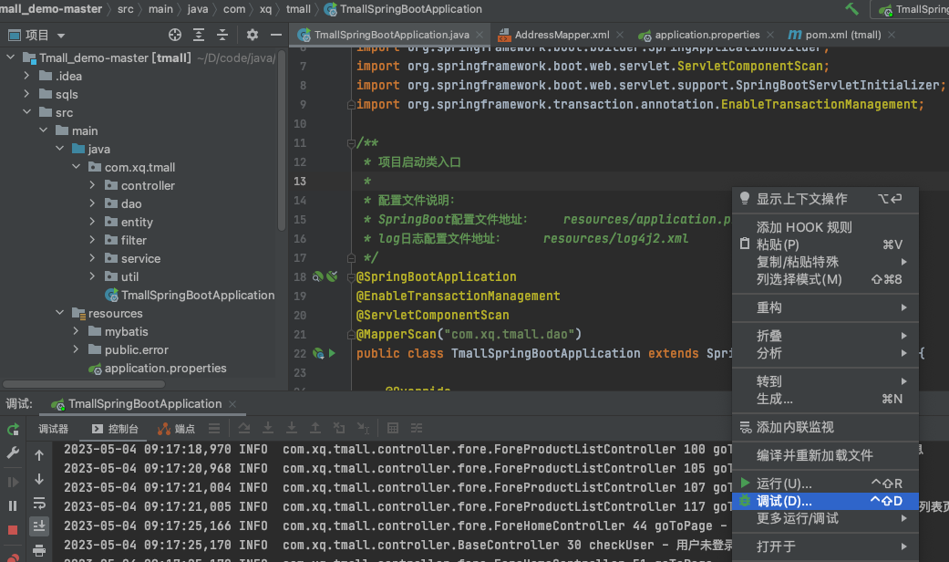Choose 编译并重新加载文件 in the context menu
Viewport: 949px width, 562px height.
pyautogui.click(x=826, y=455)
